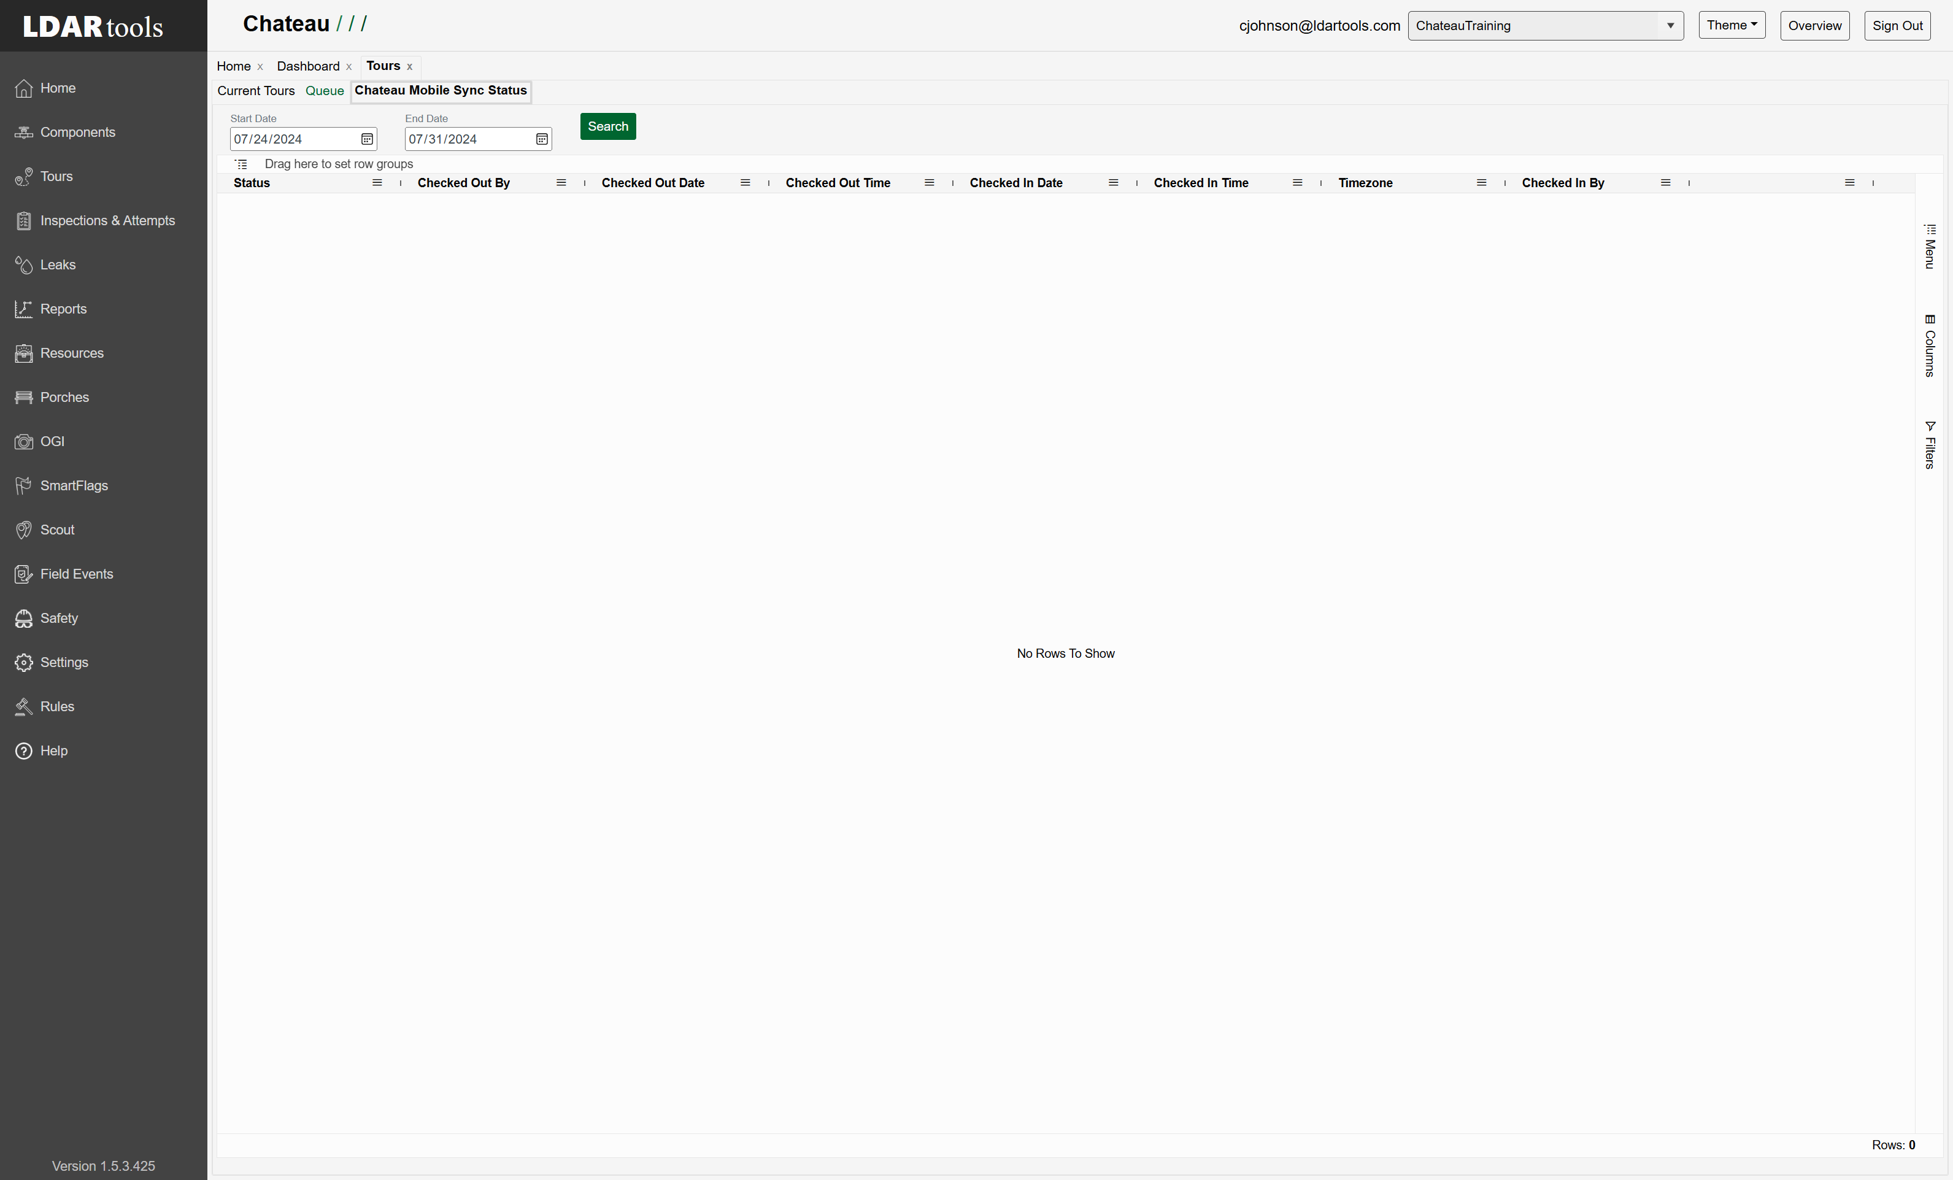Click the Components sidebar icon

click(x=24, y=133)
